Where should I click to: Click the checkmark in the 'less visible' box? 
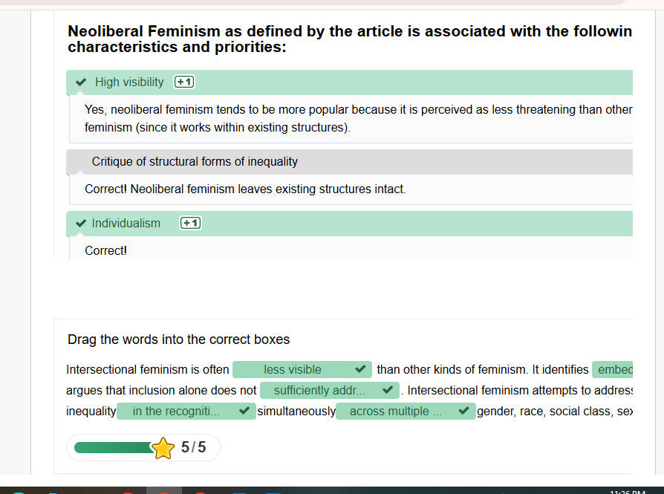(x=360, y=369)
